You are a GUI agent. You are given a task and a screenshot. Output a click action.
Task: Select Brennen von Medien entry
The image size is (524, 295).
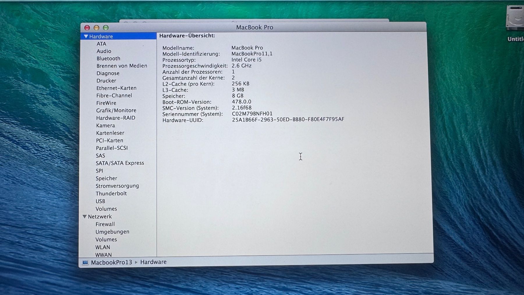click(122, 66)
